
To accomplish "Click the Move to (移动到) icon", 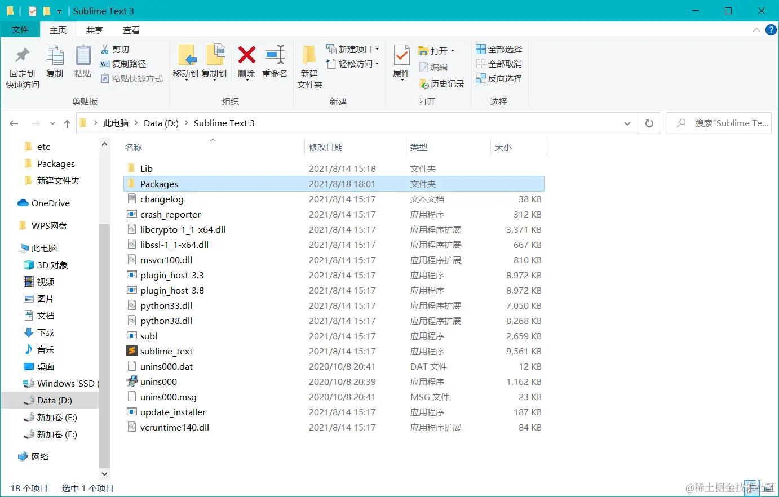I will click(x=186, y=55).
